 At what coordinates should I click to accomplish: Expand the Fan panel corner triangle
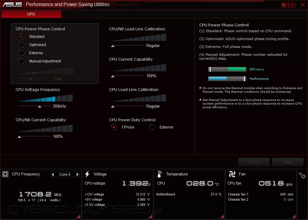[x=294, y=216]
